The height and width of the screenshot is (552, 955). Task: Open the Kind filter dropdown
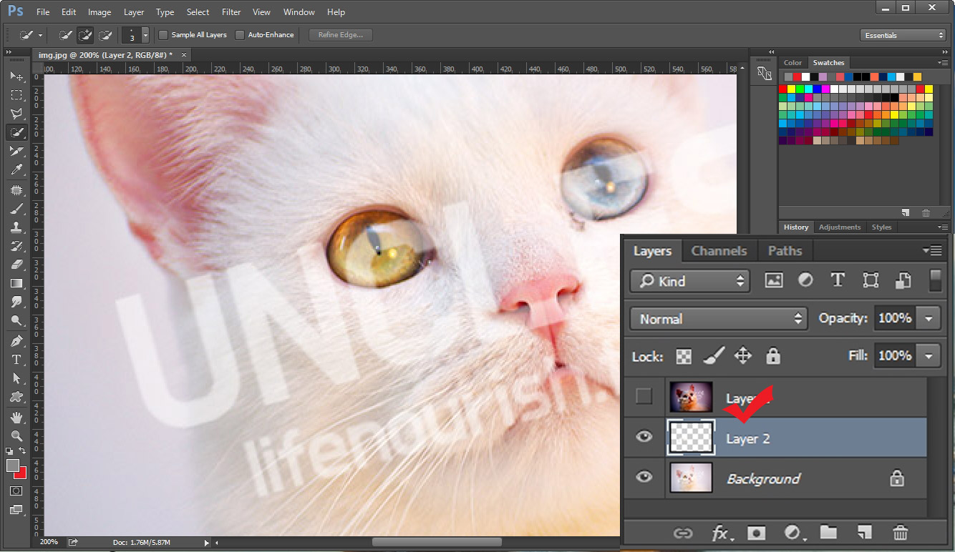tap(690, 281)
